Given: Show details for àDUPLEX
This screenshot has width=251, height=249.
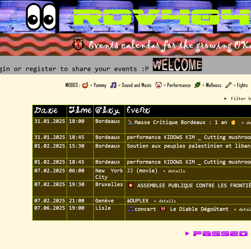Looking at the screenshot, I should pyautogui.click(x=165, y=201).
